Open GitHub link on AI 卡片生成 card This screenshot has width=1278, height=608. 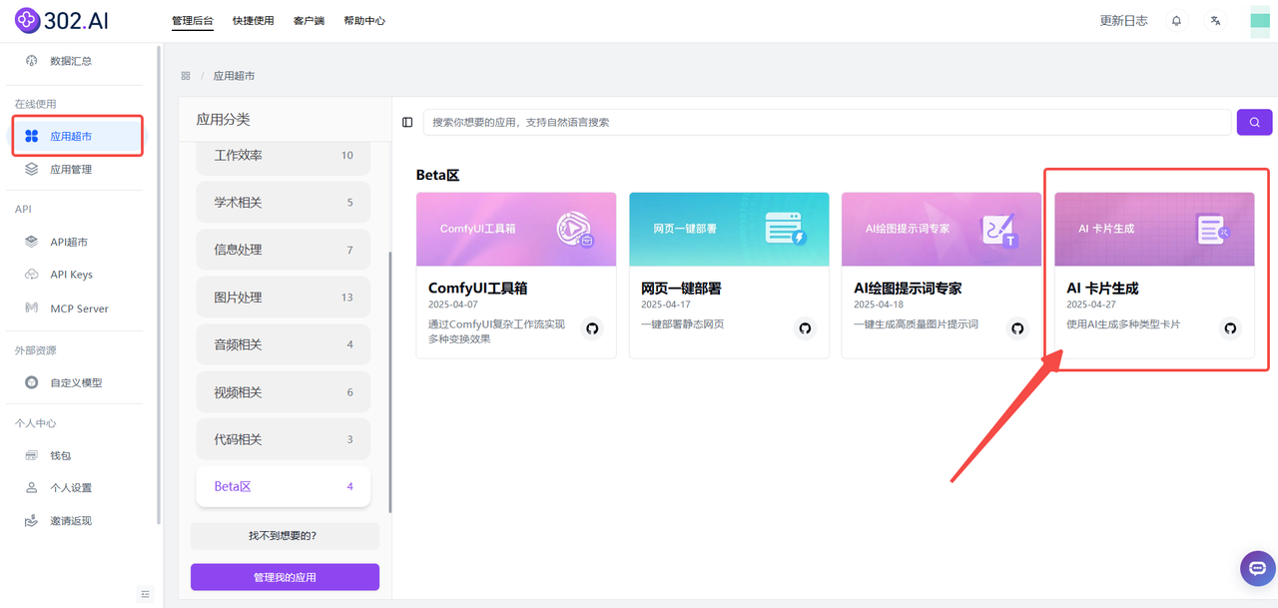coord(1231,328)
